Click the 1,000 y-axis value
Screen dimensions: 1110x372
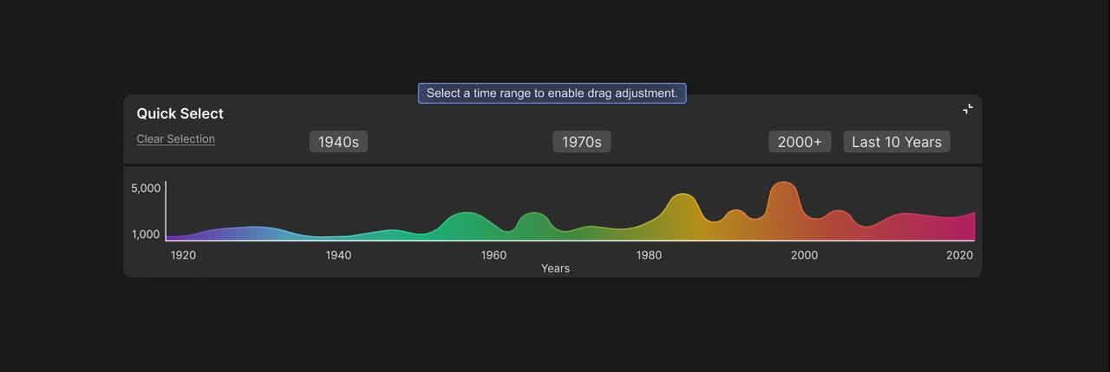point(146,234)
